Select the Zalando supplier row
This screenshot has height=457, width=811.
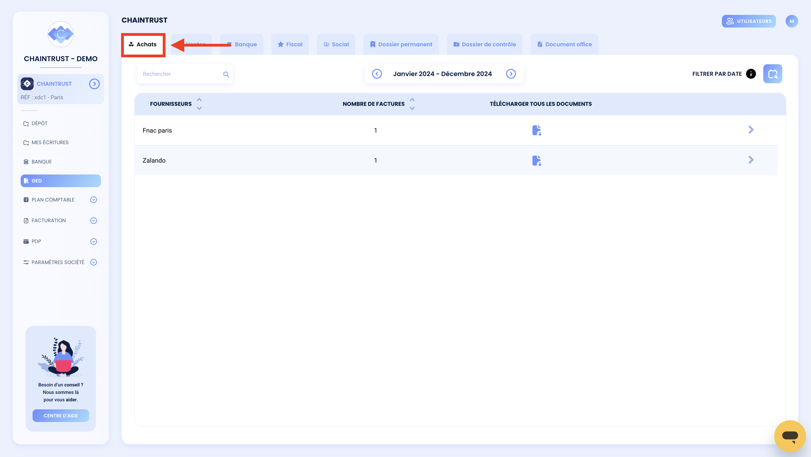coord(456,160)
